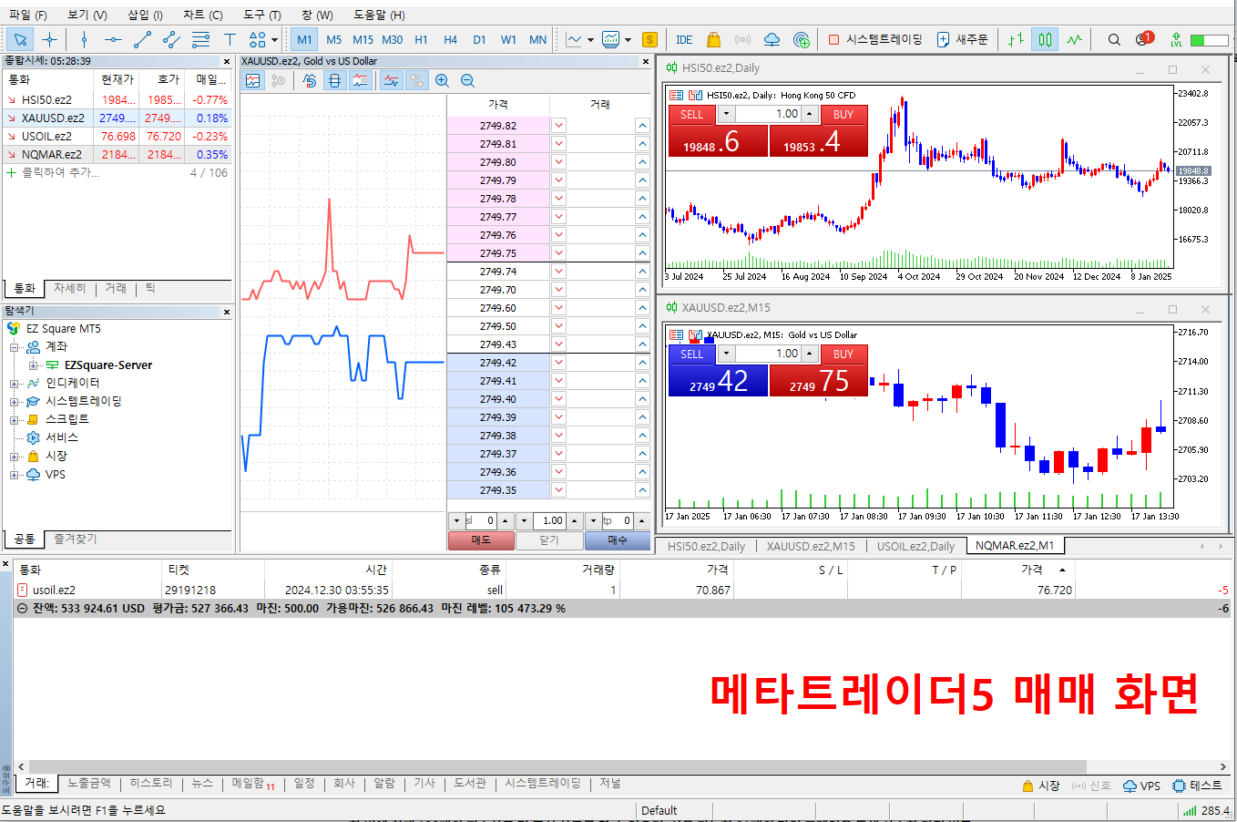Click the yellow dollar sign icon
This screenshot has width=1237, height=822.
pyautogui.click(x=649, y=39)
